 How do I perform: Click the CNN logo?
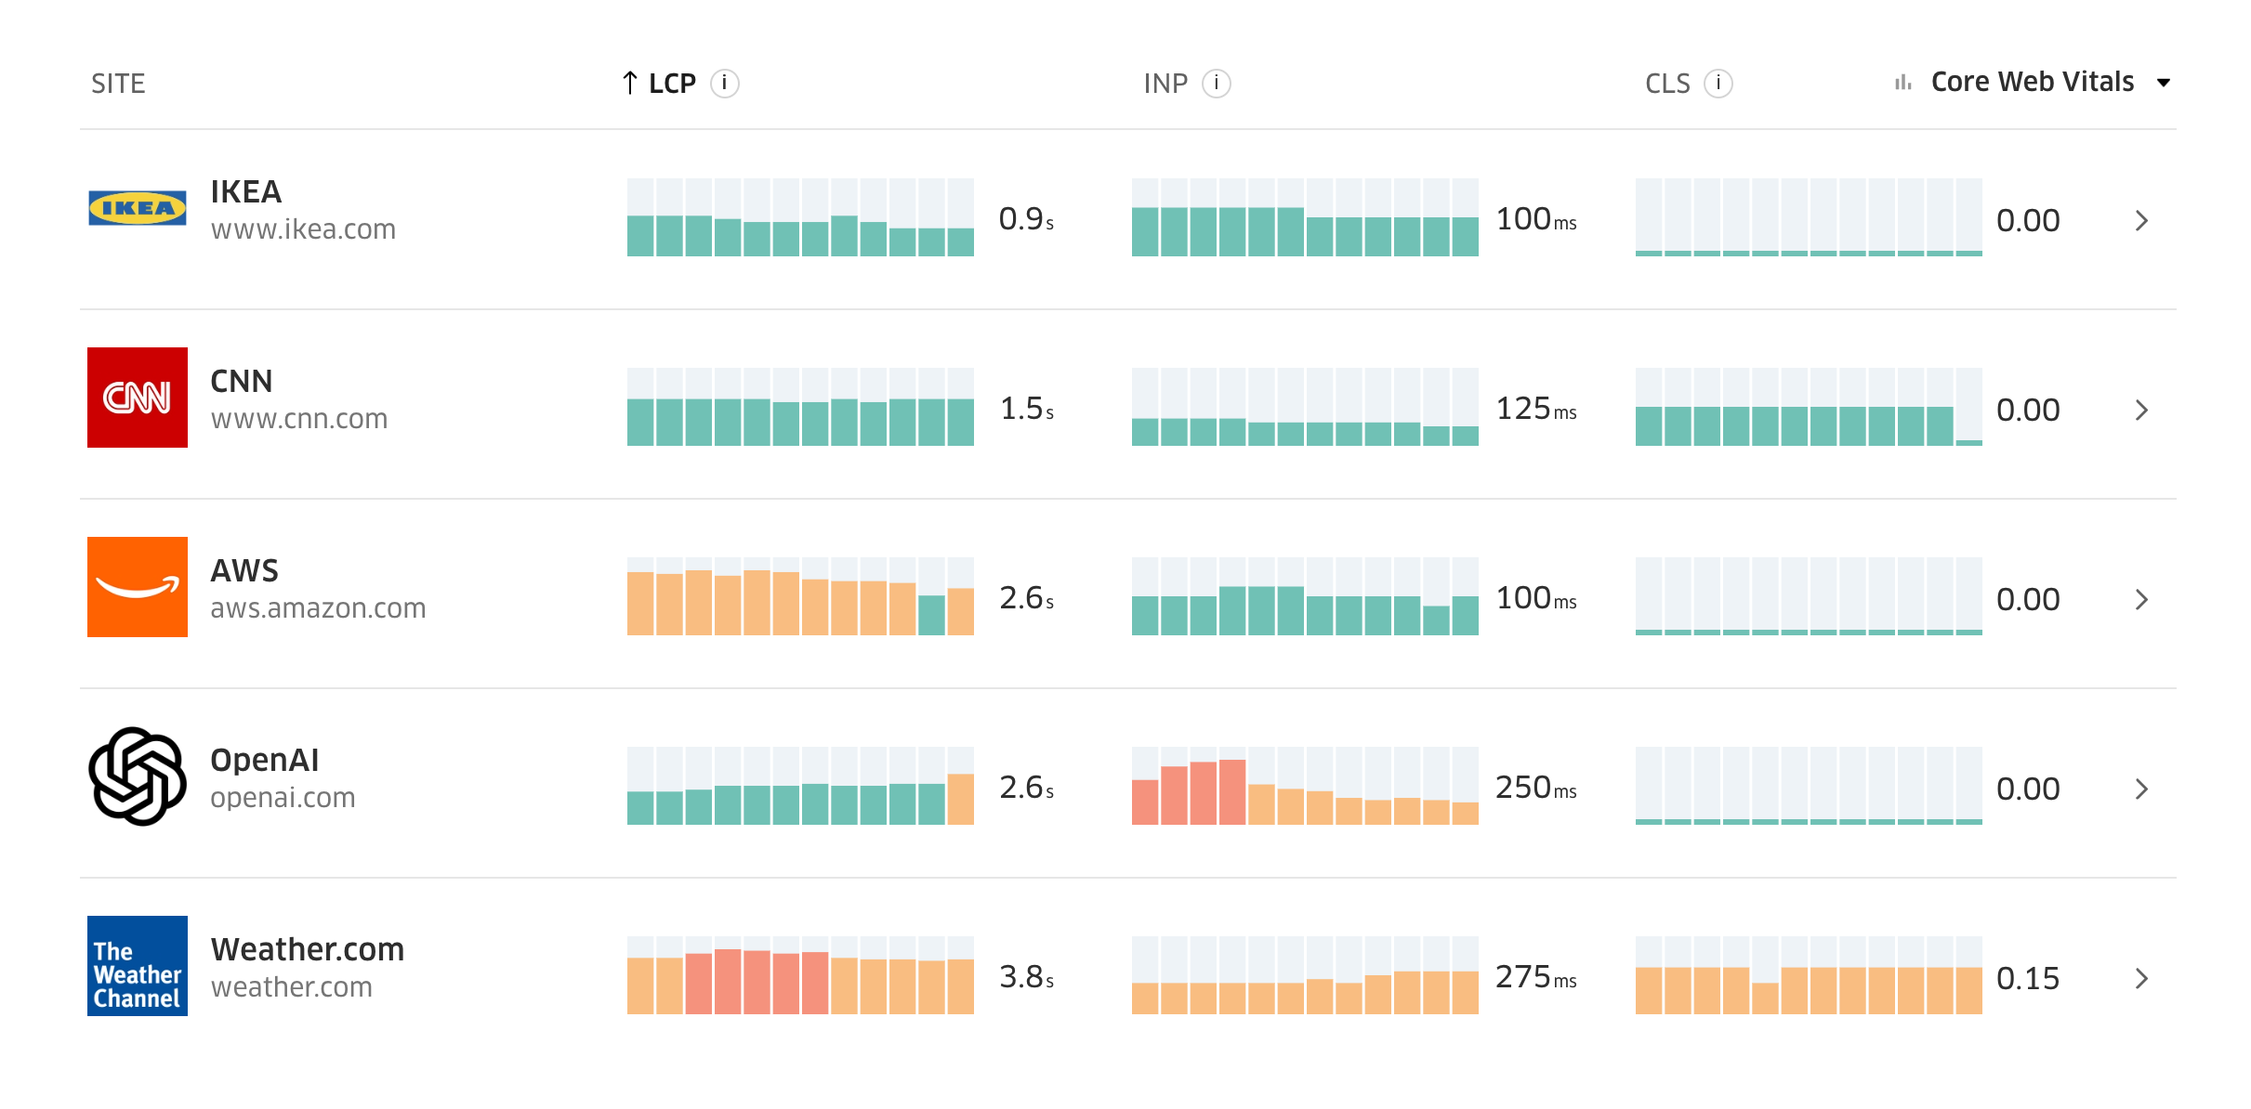click(138, 398)
